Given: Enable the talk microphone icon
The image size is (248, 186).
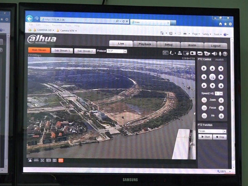Looking at the screenshot, I should (220, 54).
